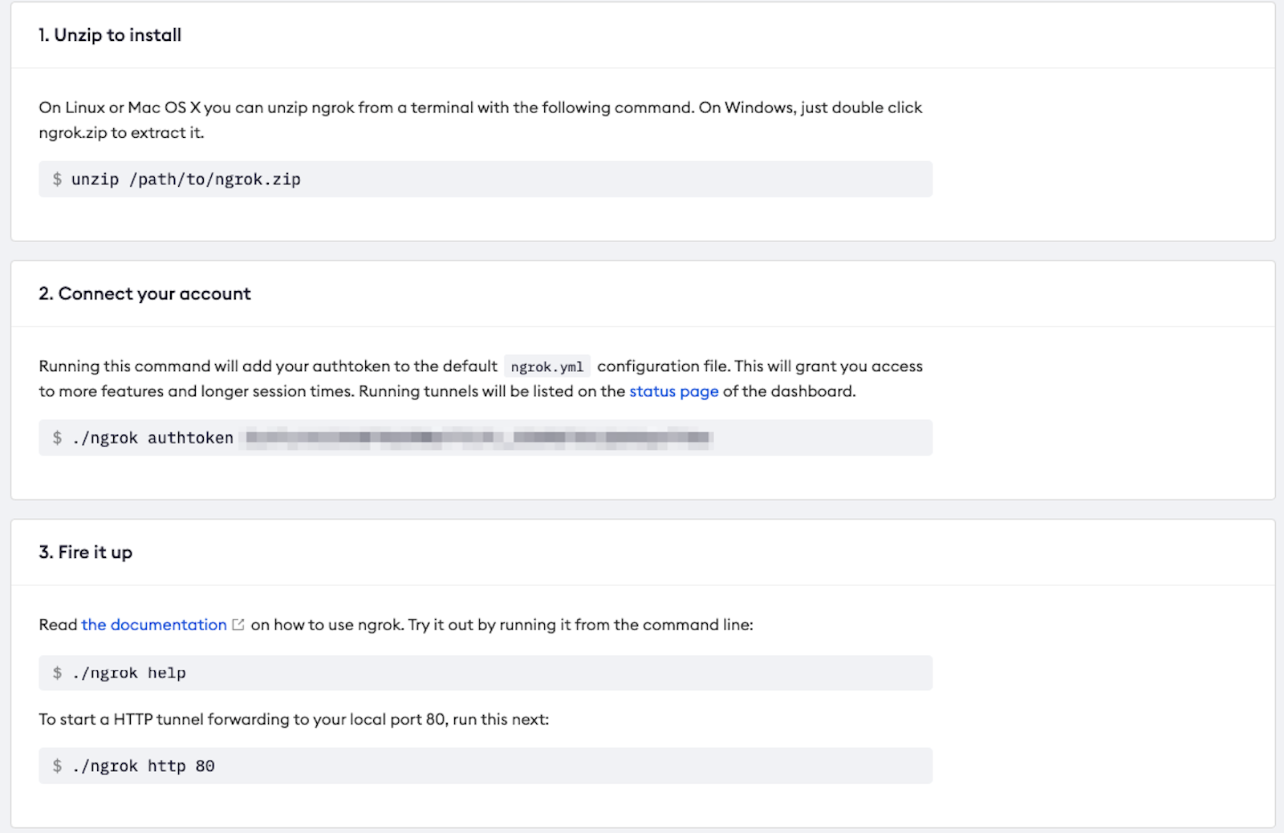Click the '2. Connect your account' section header
Viewport: 1284px width, 833px height.
tap(144, 293)
